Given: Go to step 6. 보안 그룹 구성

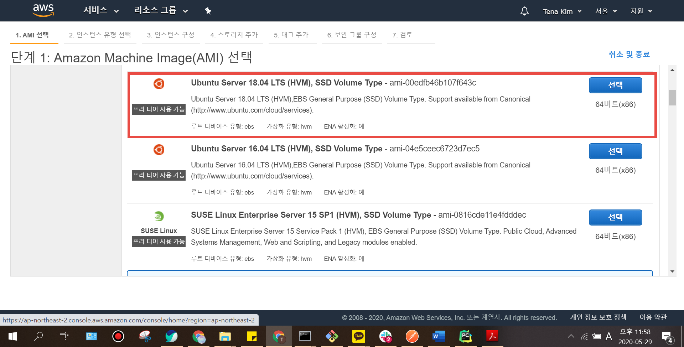Looking at the screenshot, I should (352, 35).
